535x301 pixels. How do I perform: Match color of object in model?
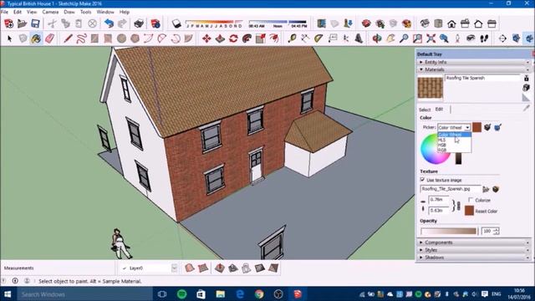[x=487, y=127]
